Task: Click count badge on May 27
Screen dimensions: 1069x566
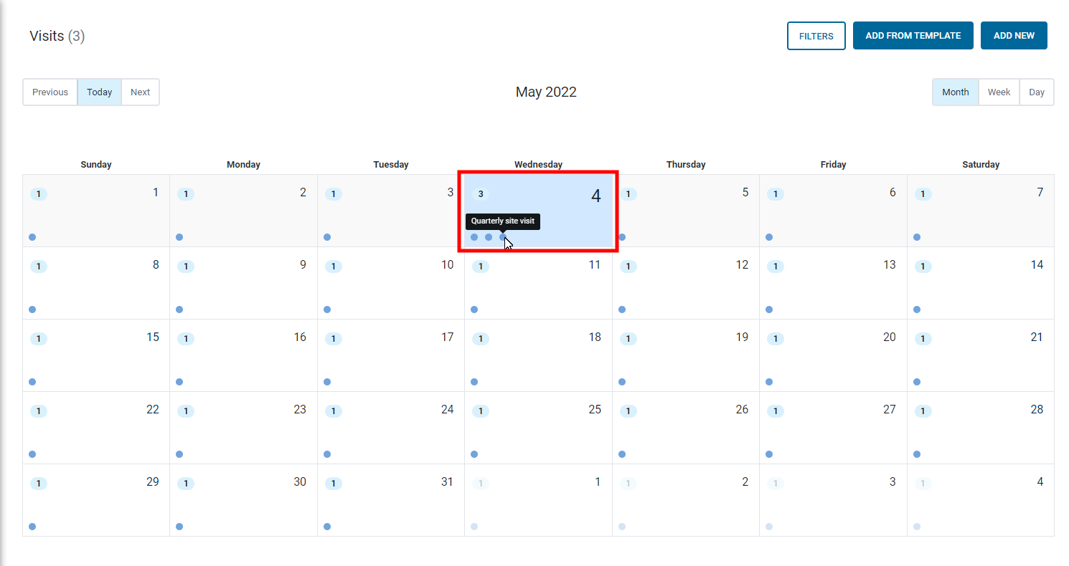Action: click(x=776, y=411)
